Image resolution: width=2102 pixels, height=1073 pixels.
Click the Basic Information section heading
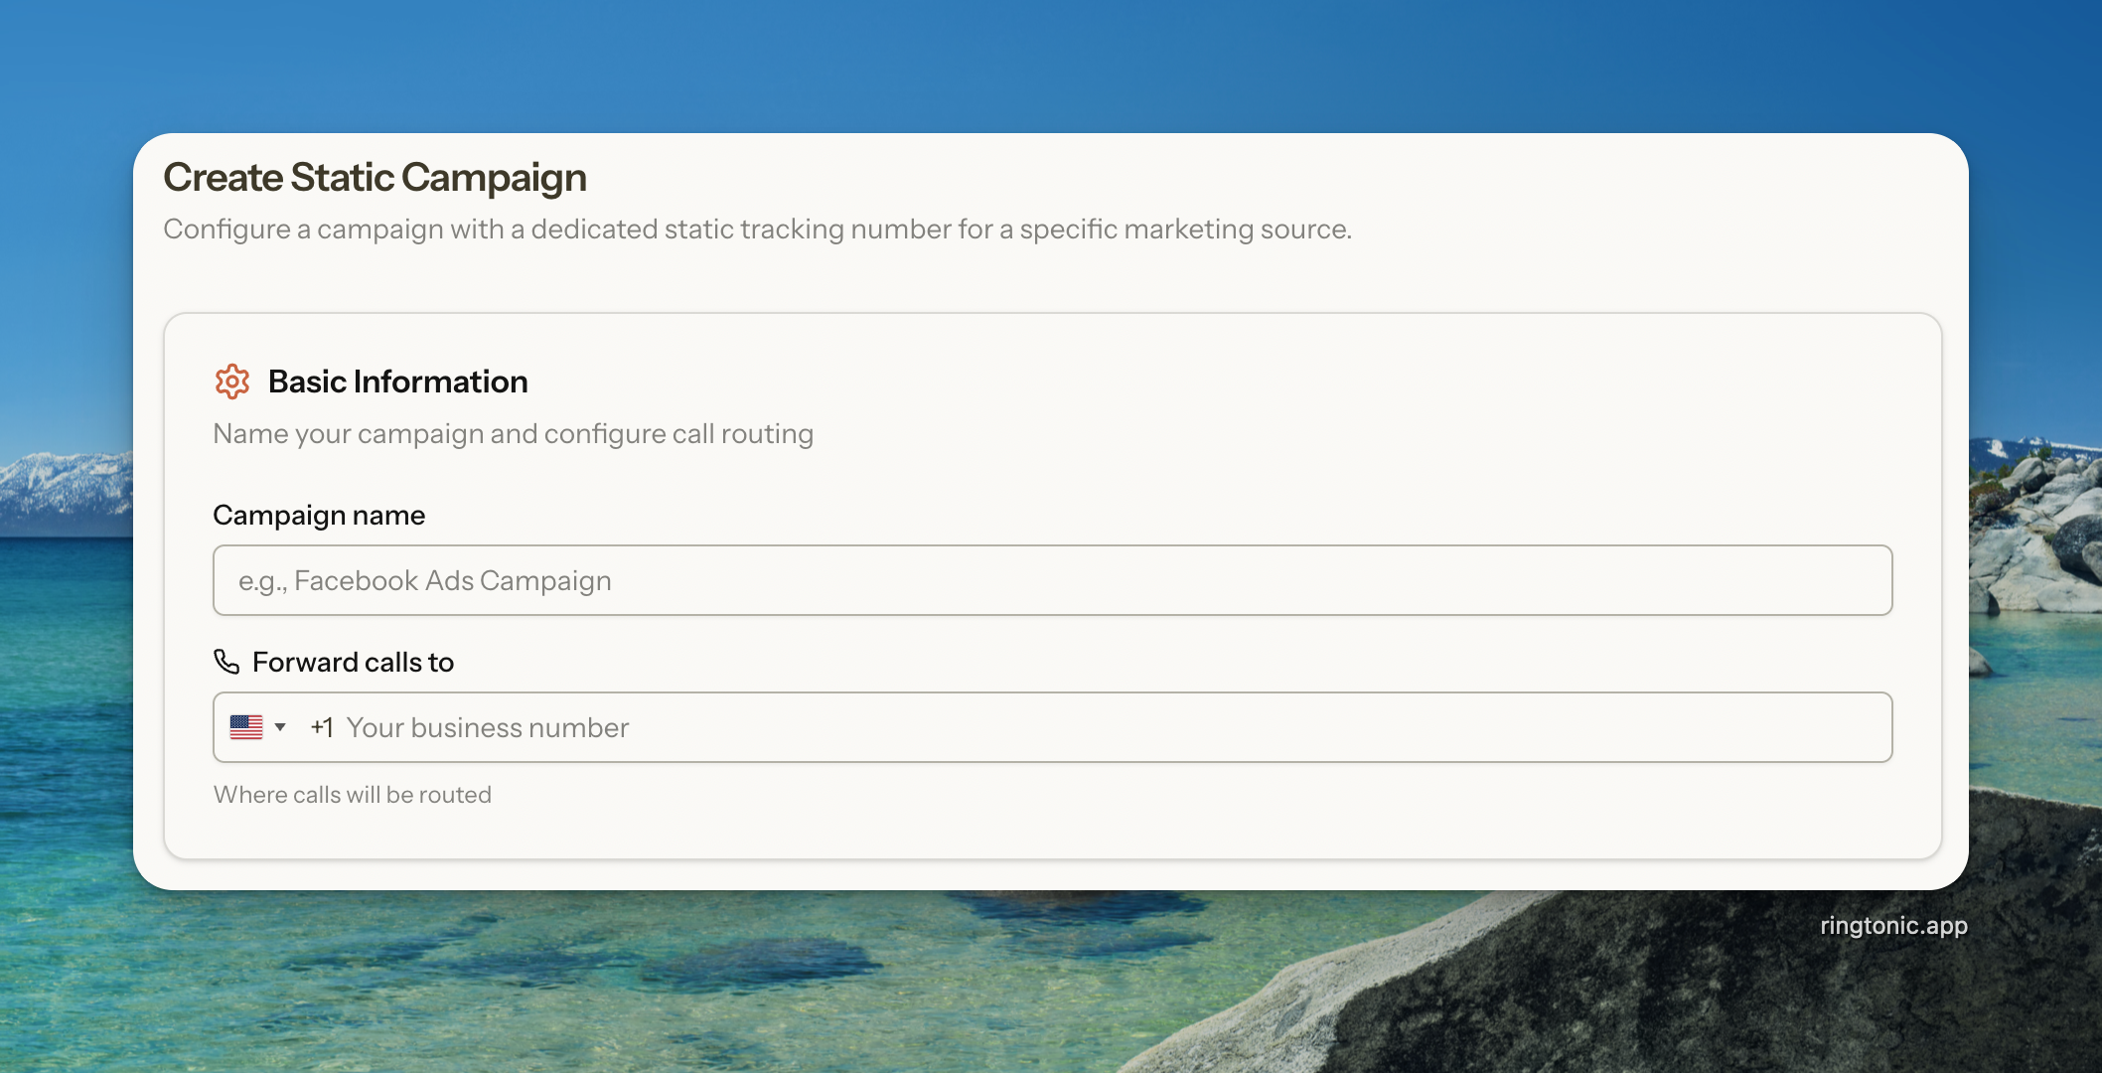pyautogui.click(x=397, y=382)
